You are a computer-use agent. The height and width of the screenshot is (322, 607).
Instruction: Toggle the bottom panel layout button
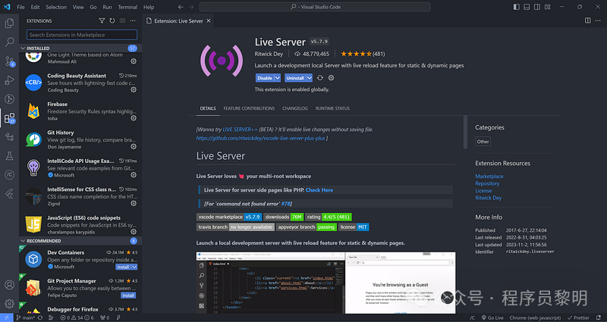pos(527,7)
